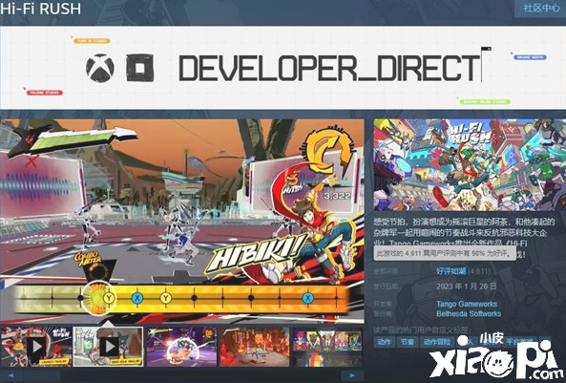Open the 社区中心 community hub button
The image size is (566, 383).
pyautogui.click(x=541, y=9)
